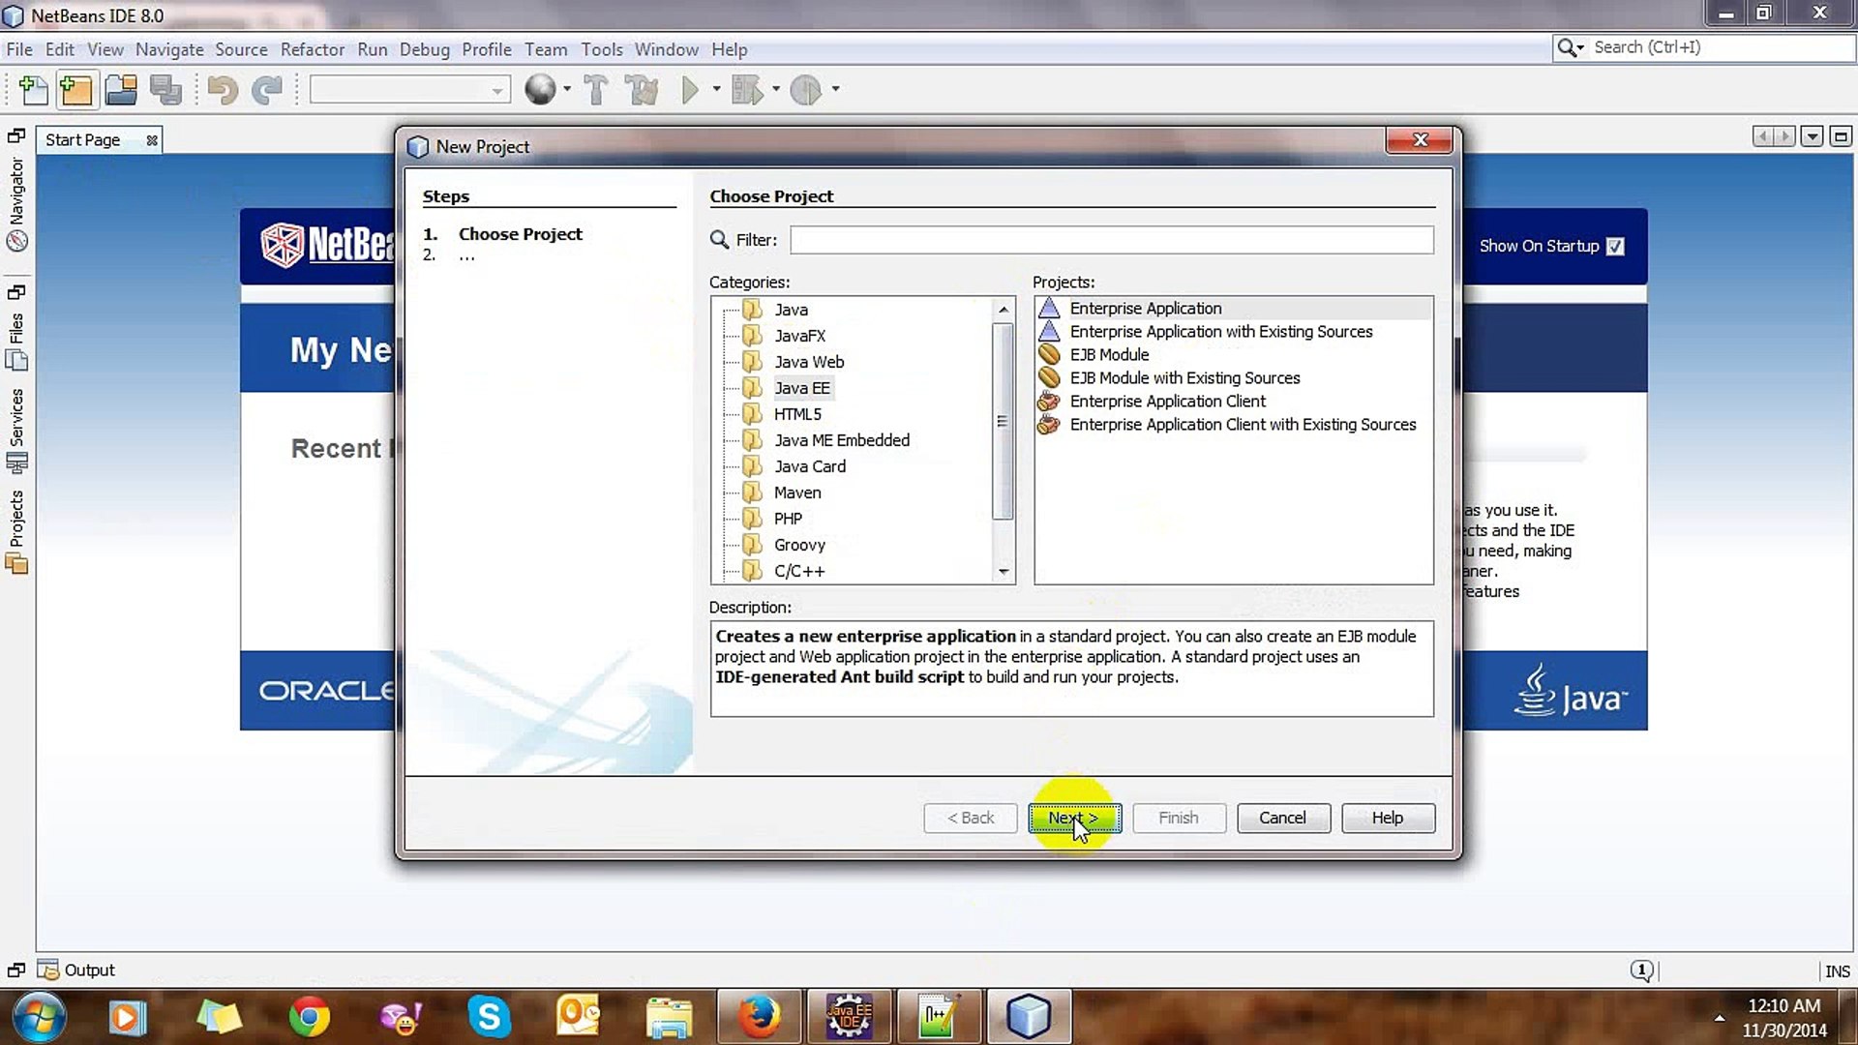Open Firefox from taskbar
Image resolution: width=1858 pixels, height=1045 pixels.
pyautogui.click(x=760, y=1017)
